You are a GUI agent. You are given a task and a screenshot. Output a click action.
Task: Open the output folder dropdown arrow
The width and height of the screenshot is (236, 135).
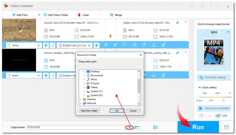[129, 128]
